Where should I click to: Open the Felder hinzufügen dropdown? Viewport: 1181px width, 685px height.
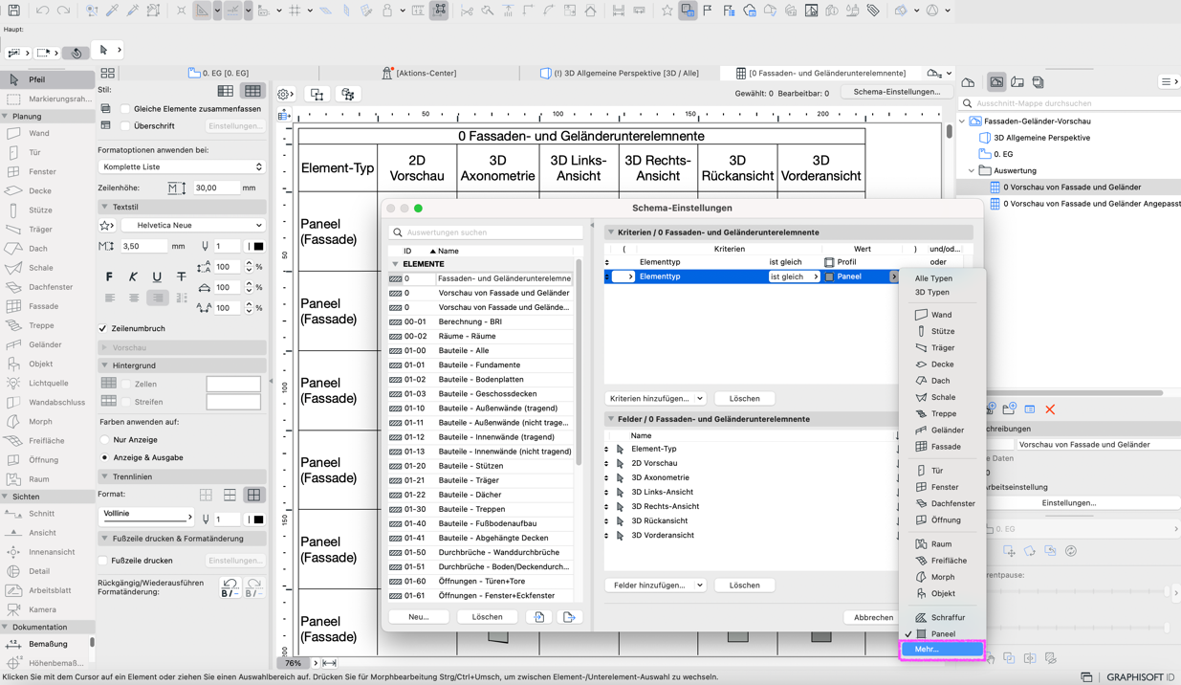point(656,585)
